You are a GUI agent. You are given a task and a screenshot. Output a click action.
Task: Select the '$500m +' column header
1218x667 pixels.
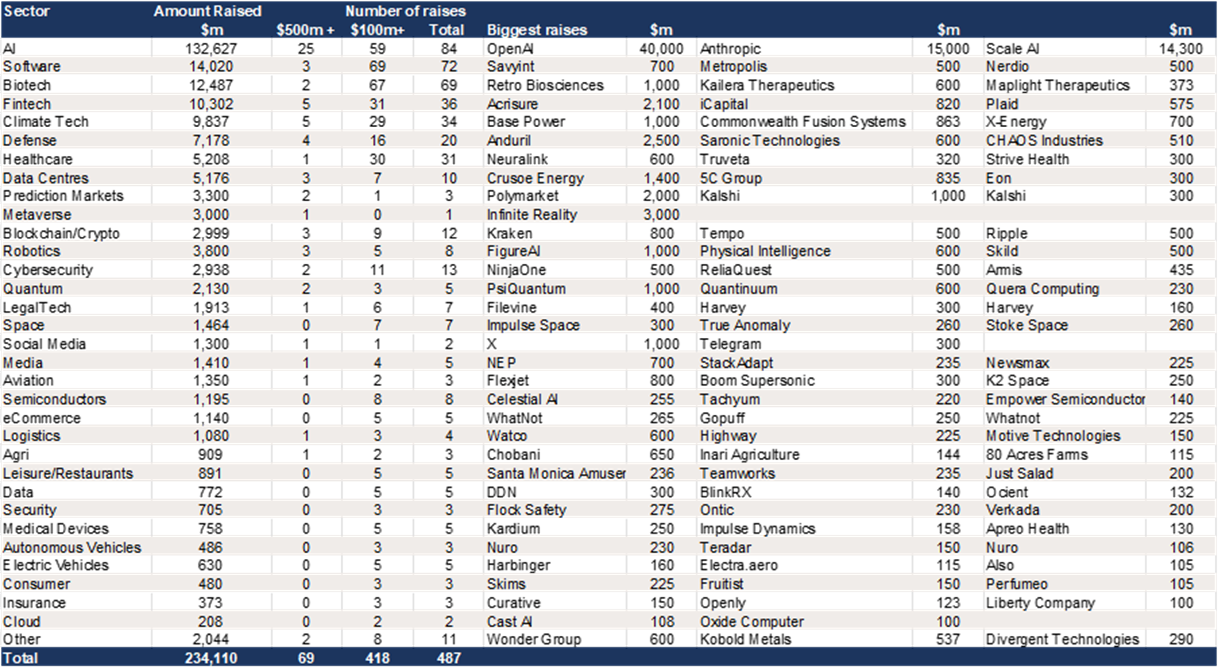pyautogui.click(x=305, y=30)
